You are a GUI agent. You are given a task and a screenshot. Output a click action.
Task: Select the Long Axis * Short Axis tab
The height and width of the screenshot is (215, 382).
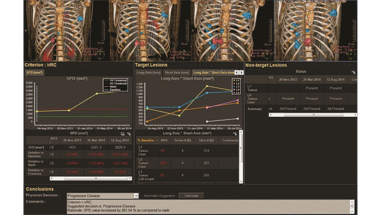point(213,73)
